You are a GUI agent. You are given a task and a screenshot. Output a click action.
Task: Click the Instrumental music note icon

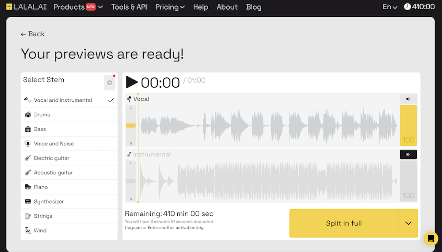click(x=129, y=154)
